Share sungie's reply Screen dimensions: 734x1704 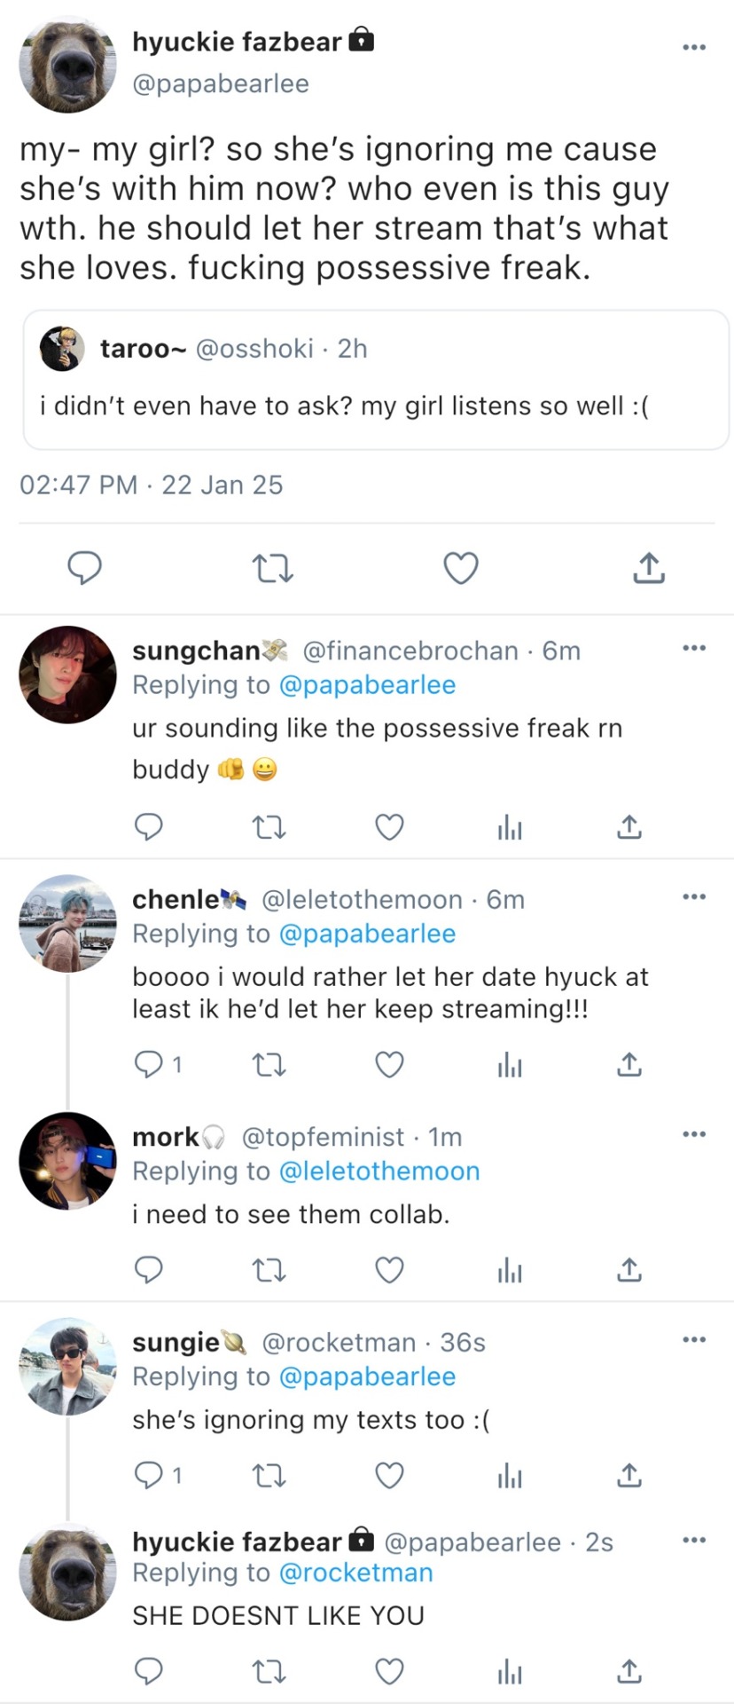[x=629, y=1476]
